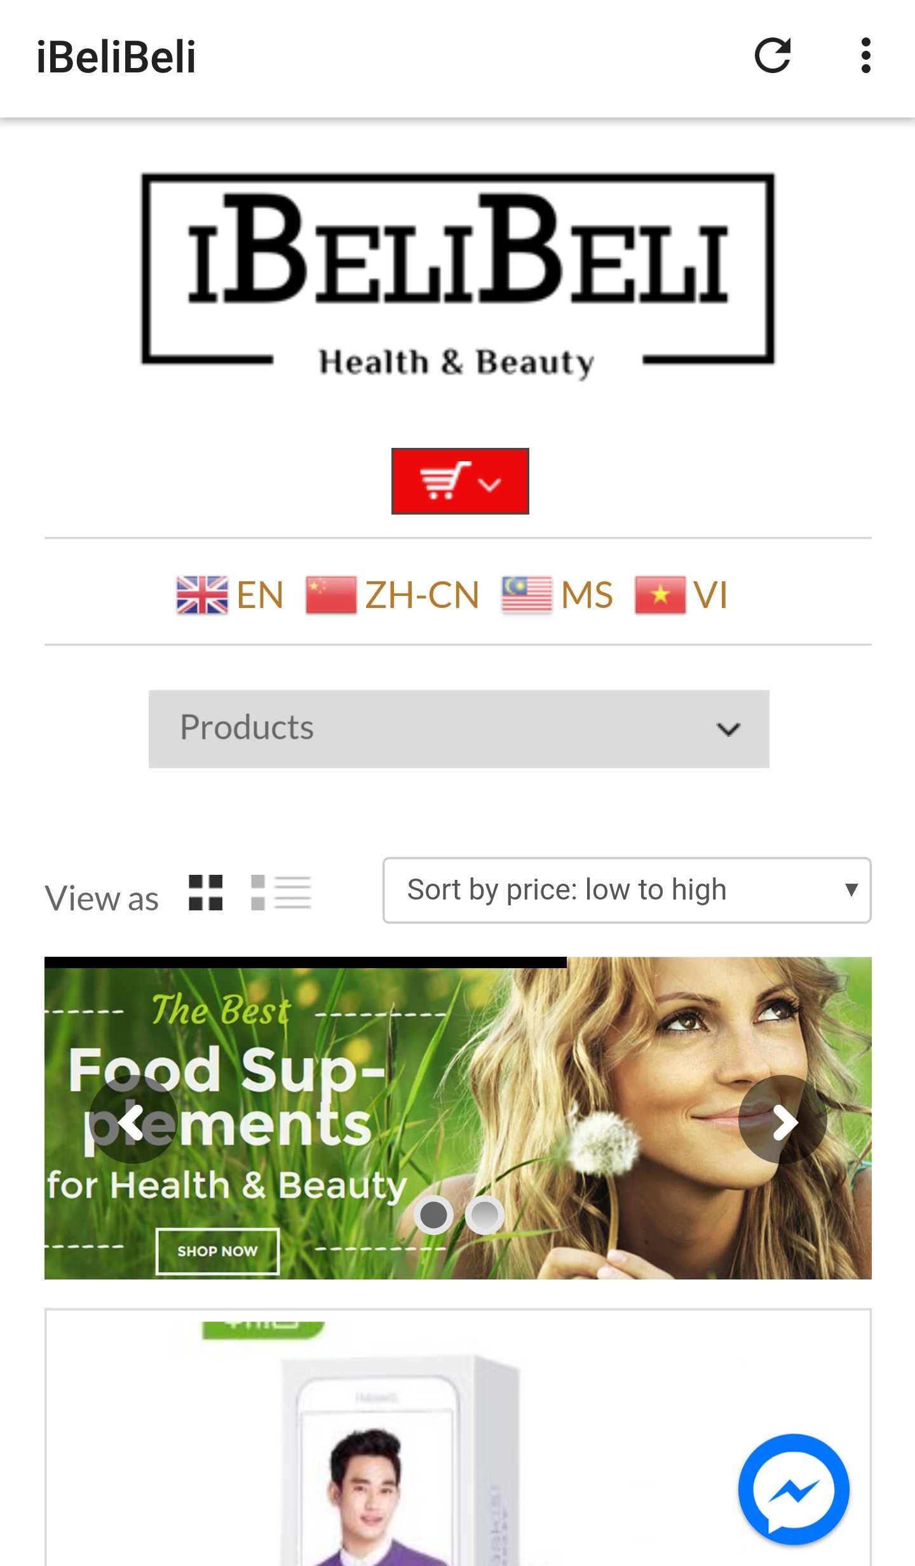Click the SHOP NOW banner button
The height and width of the screenshot is (1566, 915).
pos(217,1251)
